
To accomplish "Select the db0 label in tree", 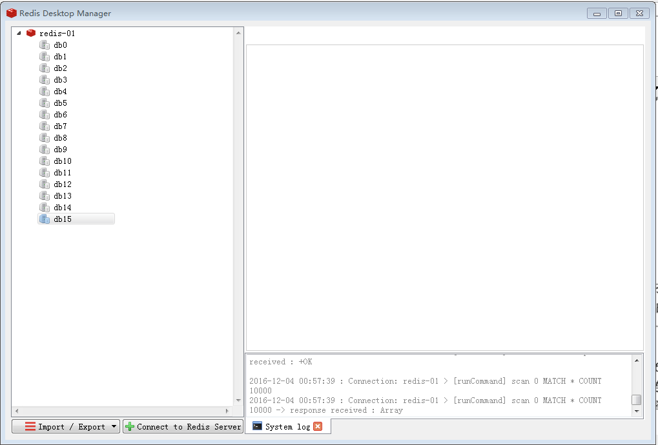I will coord(61,45).
